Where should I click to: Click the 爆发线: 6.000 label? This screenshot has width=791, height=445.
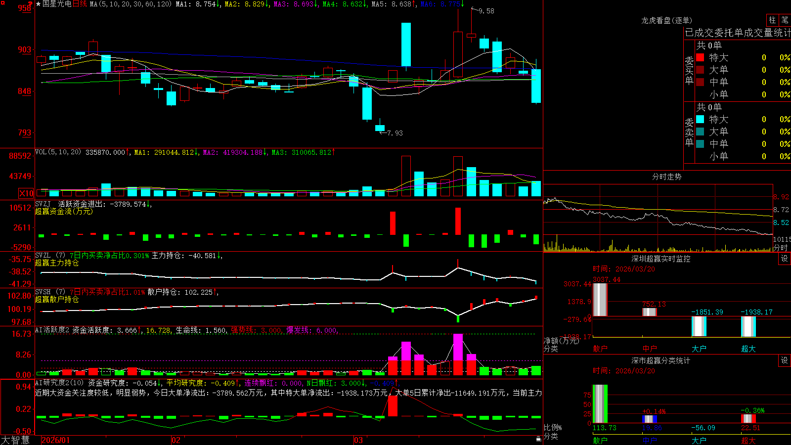[x=312, y=330]
